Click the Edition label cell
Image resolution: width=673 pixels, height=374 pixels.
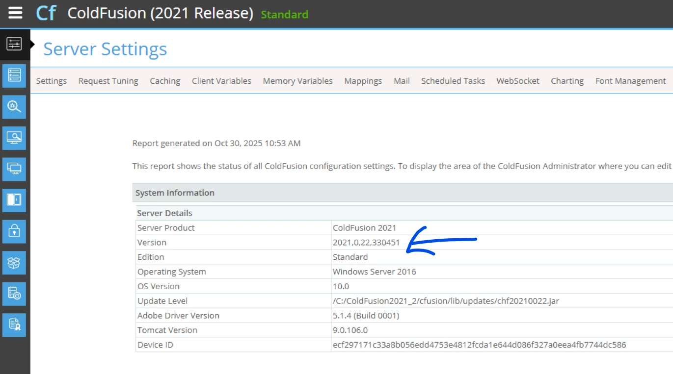pyautogui.click(x=234, y=257)
